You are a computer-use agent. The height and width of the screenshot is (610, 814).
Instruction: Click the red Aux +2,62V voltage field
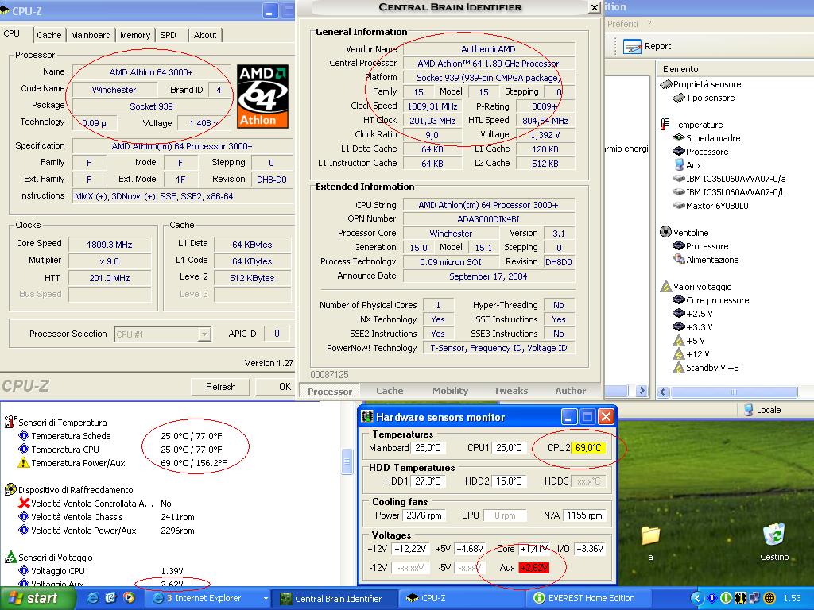[534, 567]
